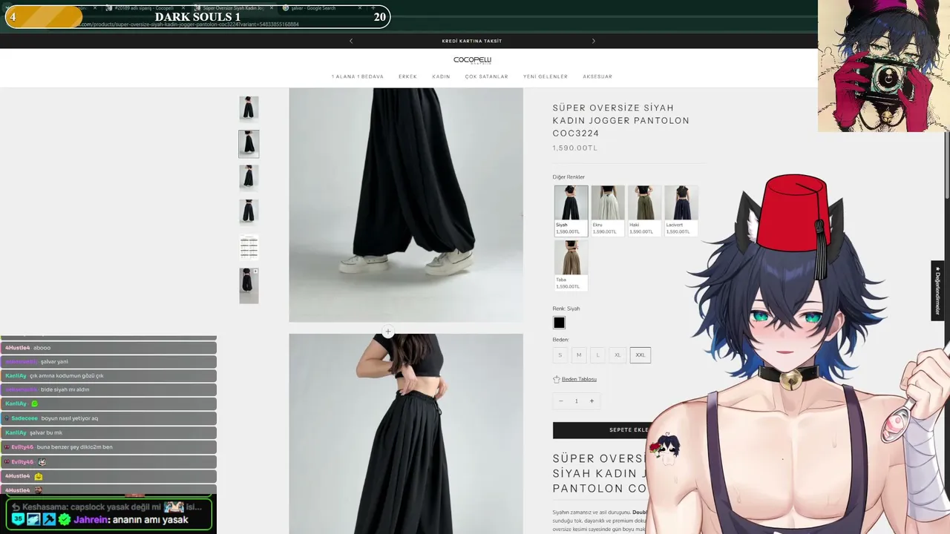Click the chat message 'bide siyah mı aldın'
The width and height of the screenshot is (950, 534).
tap(65, 389)
